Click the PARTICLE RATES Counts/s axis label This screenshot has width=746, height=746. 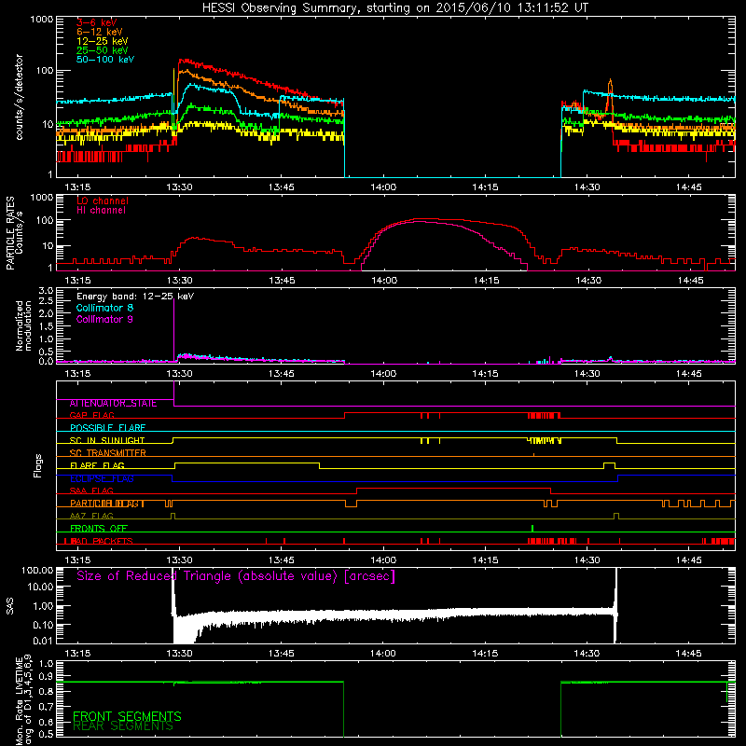click(x=14, y=233)
